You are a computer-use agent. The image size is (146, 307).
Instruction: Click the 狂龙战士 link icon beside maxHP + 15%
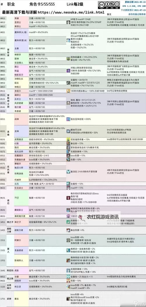click(x=68, y=188)
